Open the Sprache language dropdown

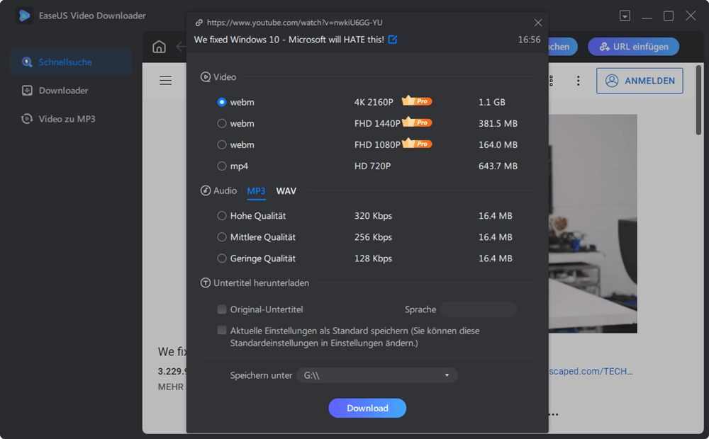point(479,309)
